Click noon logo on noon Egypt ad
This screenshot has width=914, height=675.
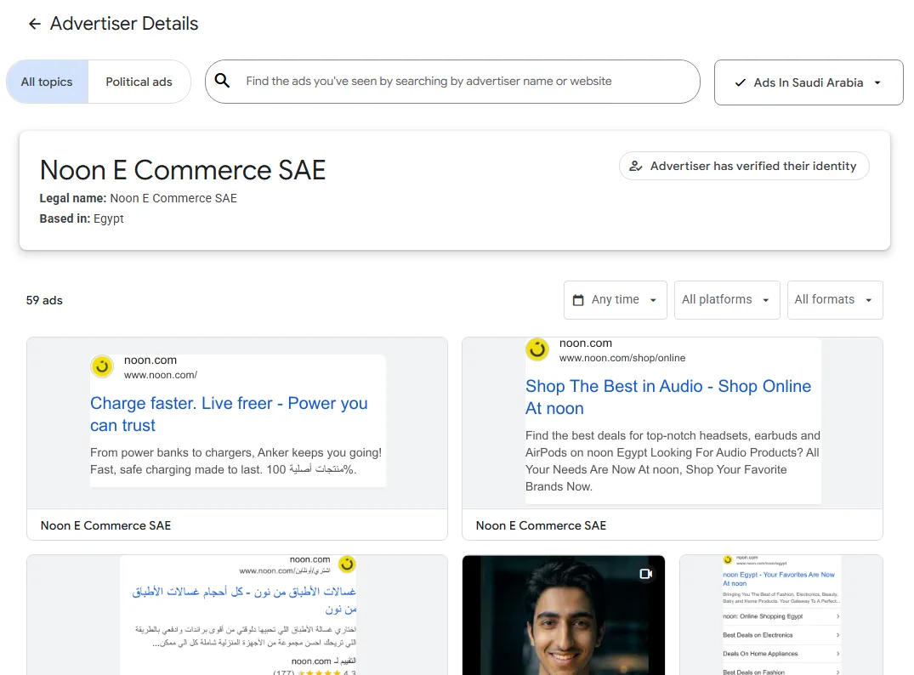[728, 559]
